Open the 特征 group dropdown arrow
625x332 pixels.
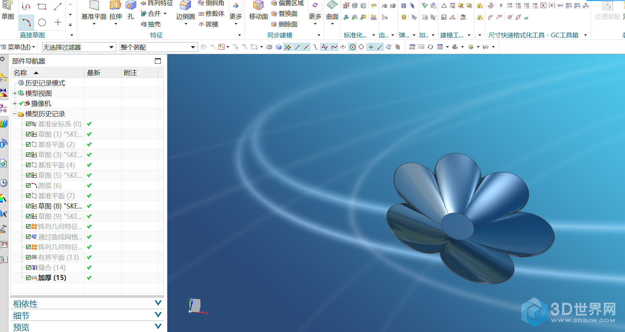(240, 35)
